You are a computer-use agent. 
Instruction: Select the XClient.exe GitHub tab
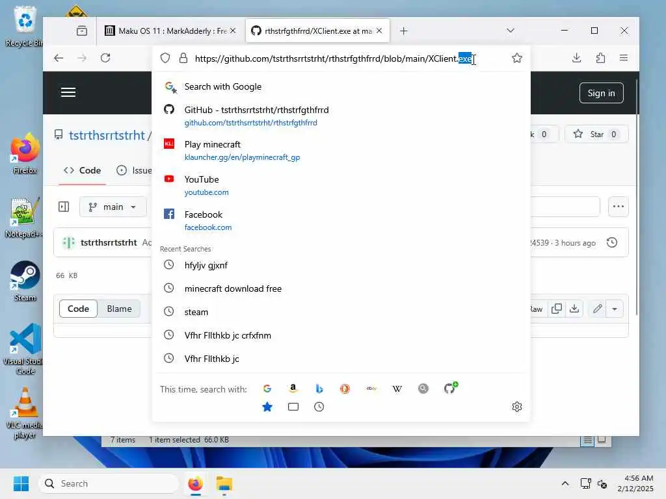317,31
